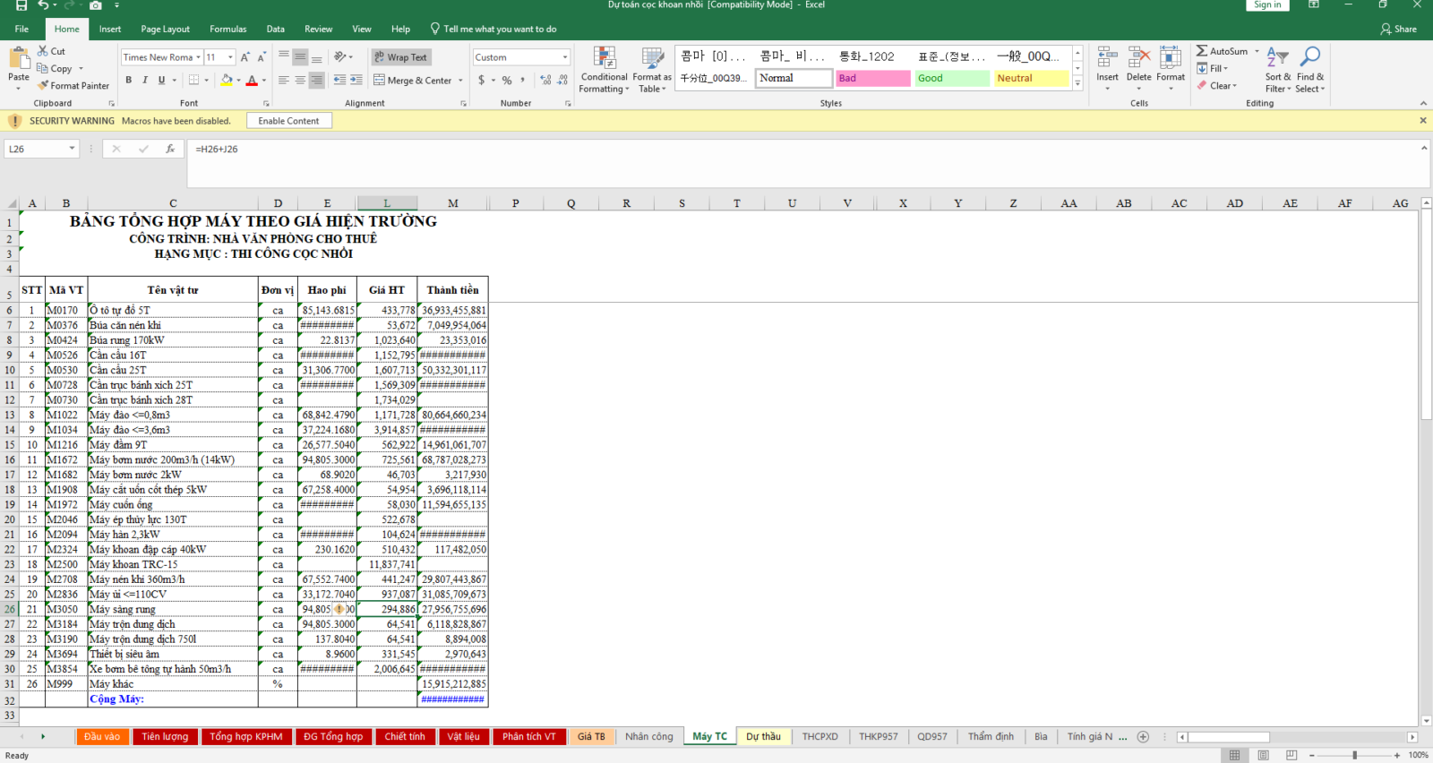The image size is (1433, 763).
Task: Click Merge & Center icon
Action: (380, 81)
